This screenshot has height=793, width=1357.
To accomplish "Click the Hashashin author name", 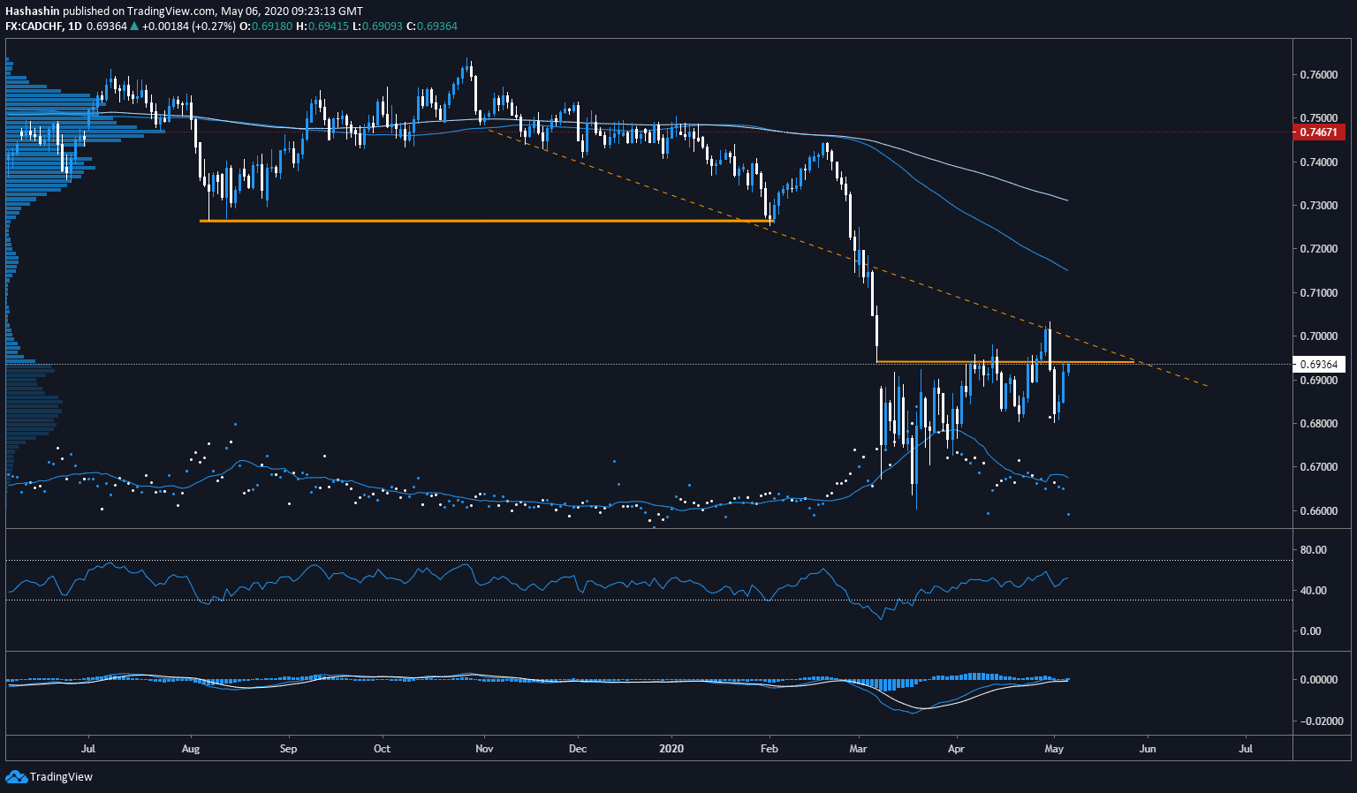I will [x=32, y=11].
